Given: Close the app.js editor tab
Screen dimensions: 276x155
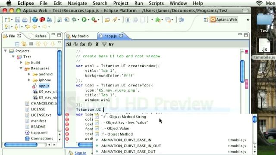Looking at the screenshot, I should click(121, 36).
